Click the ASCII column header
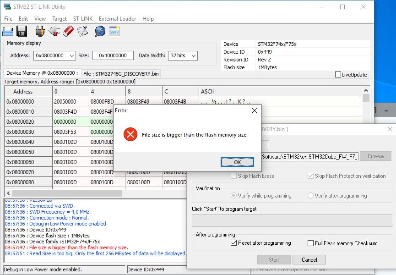 (x=280, y=92)
